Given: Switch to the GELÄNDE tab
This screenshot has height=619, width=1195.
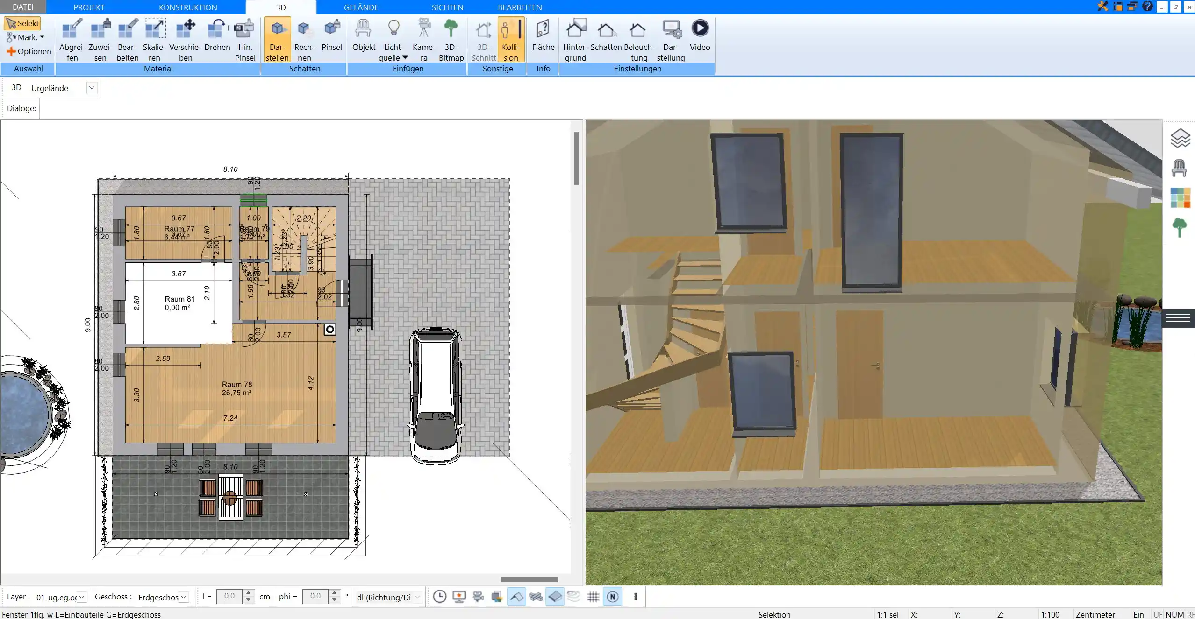Looking at the screenshot, I should coord(361,7).
